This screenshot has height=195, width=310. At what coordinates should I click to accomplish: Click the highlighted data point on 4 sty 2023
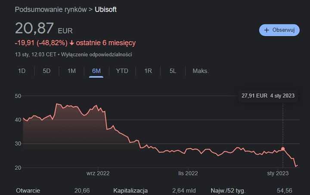point(283,149)
